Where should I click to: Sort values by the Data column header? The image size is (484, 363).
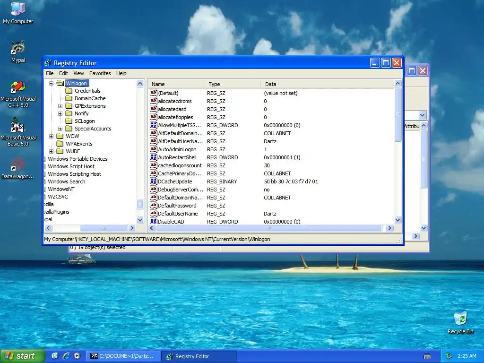tap(327, 84)
